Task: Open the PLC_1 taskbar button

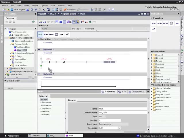Action: pos(55,136)
